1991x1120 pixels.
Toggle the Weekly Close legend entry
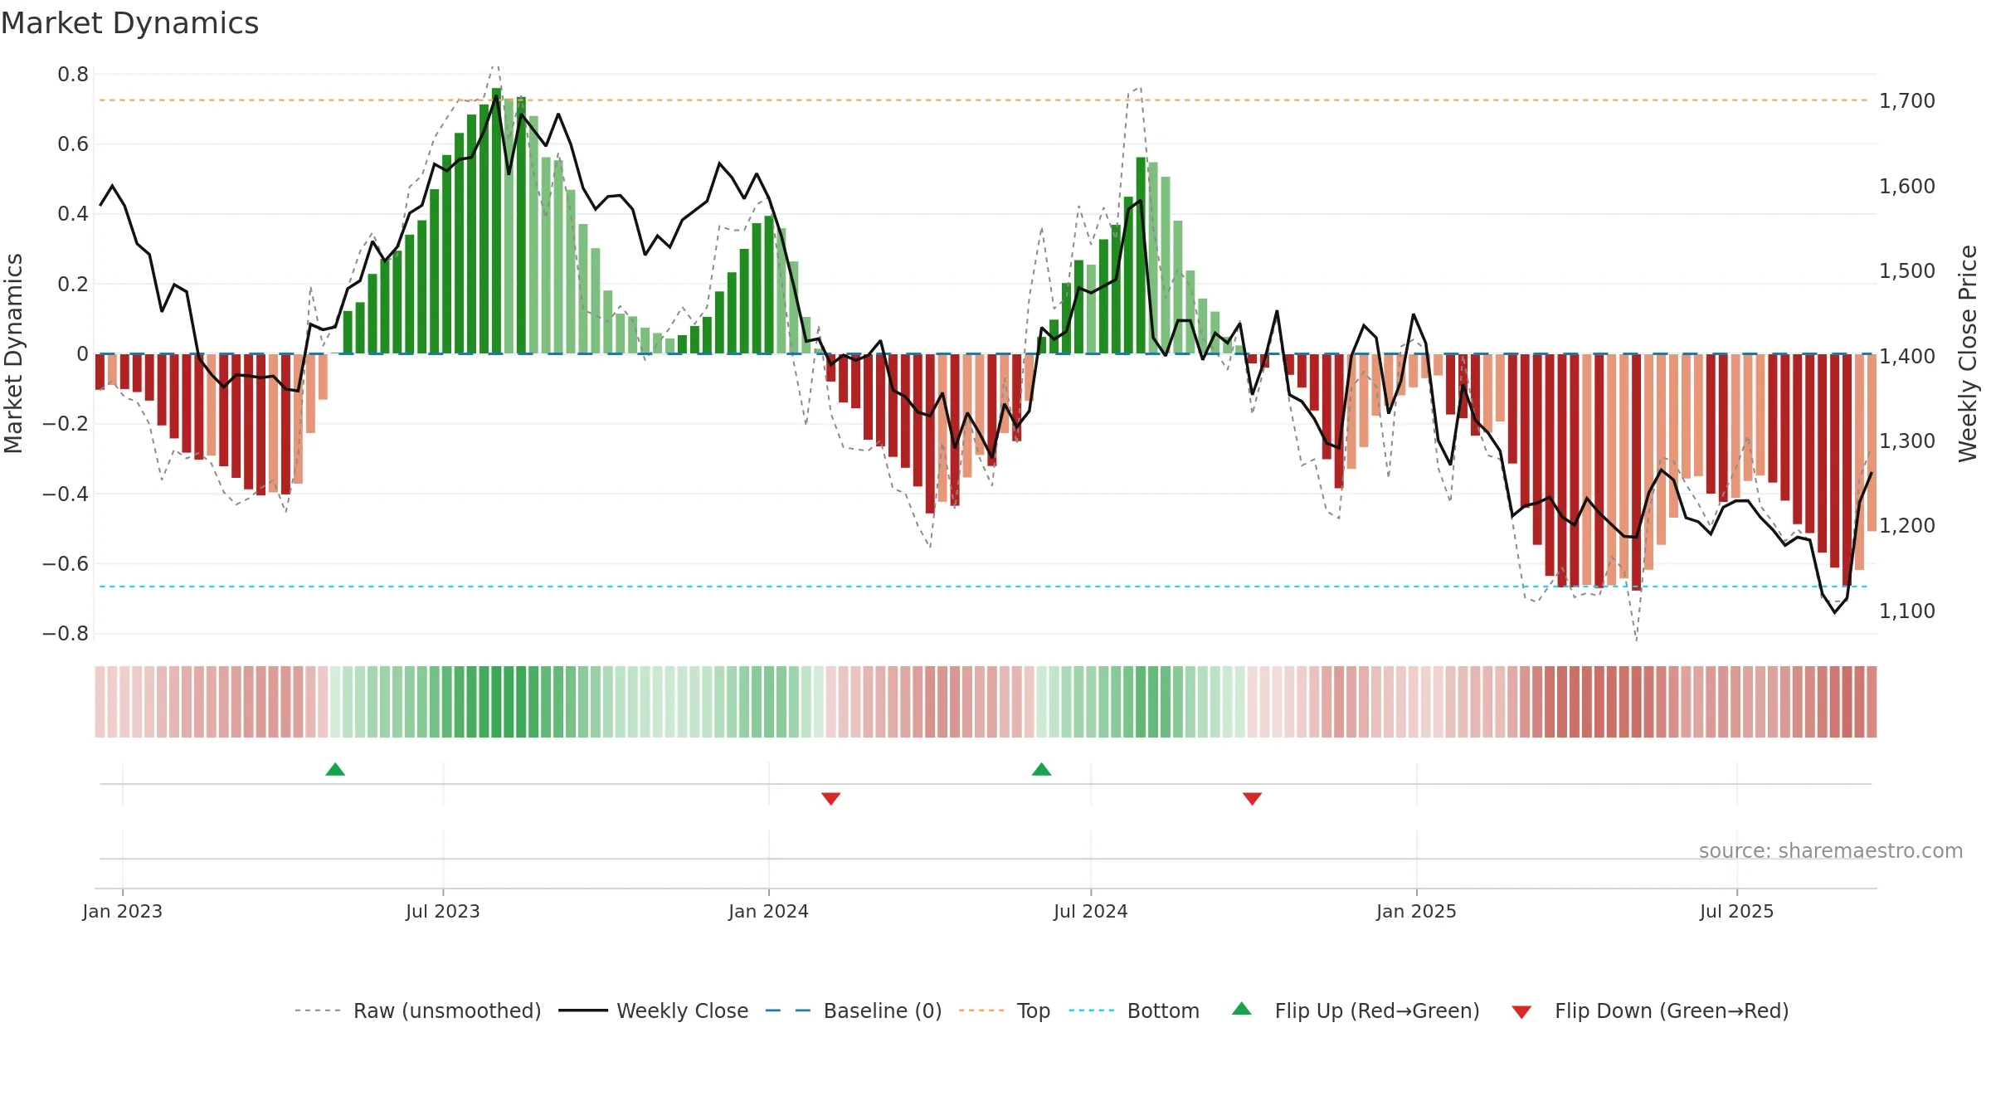[x=654, y=1010]
